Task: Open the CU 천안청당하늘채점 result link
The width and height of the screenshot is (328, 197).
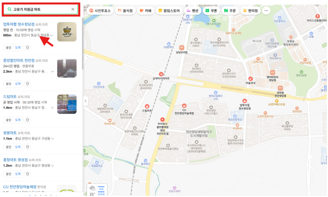Action: click(x=20, y=187)
